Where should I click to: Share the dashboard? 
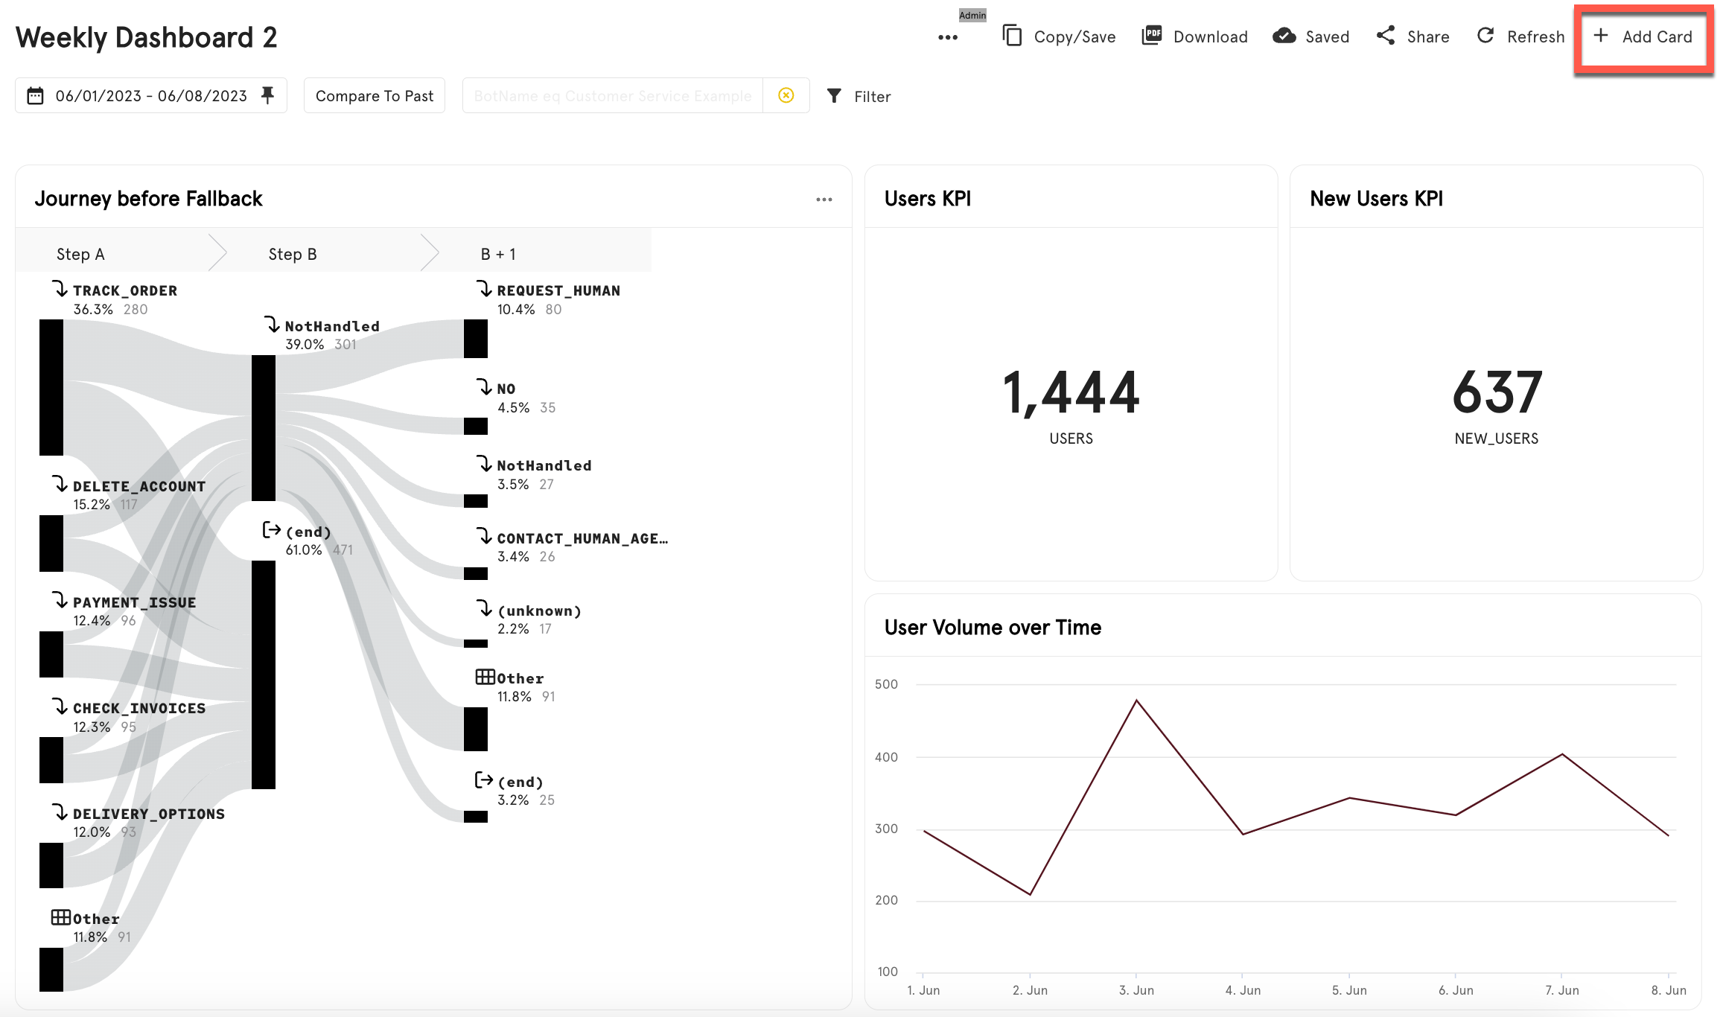coord(1413,36)
